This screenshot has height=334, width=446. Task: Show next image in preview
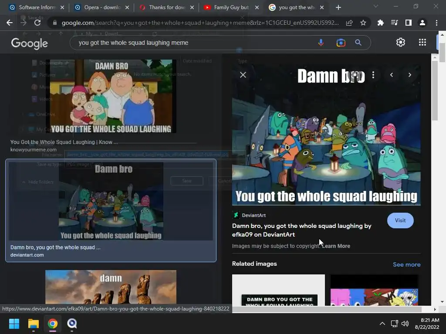409,75
